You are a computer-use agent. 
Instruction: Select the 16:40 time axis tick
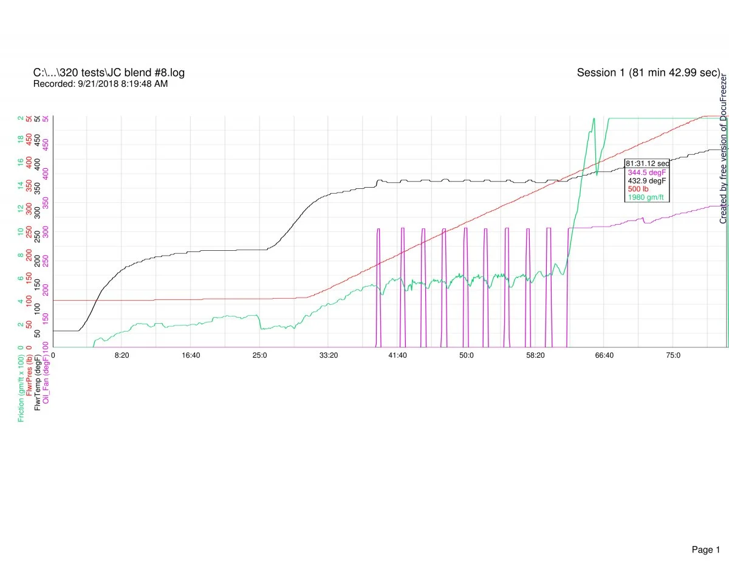point(191,355)
